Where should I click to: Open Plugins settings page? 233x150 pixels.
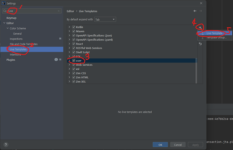click(x=11, y=60)
